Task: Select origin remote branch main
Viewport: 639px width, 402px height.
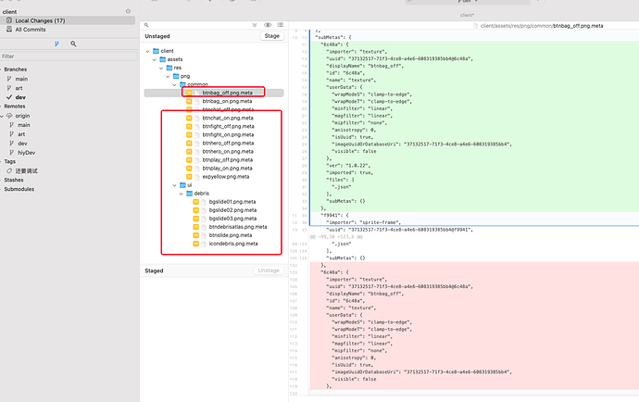Action: 24,125
